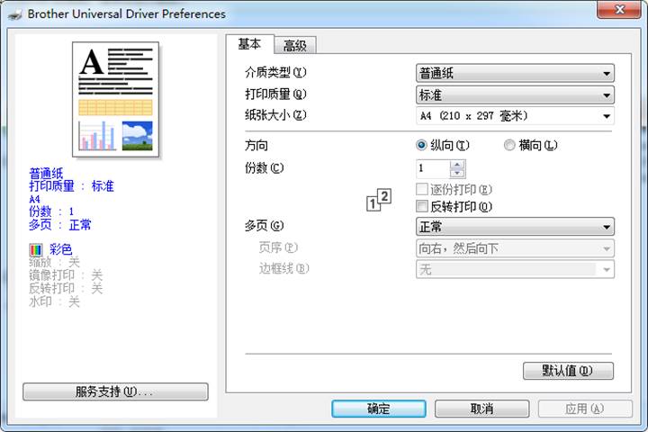This screenshot has height=432, width=648.
Task: Decrease copies with the down arrow
Action: tap(457, 173)
